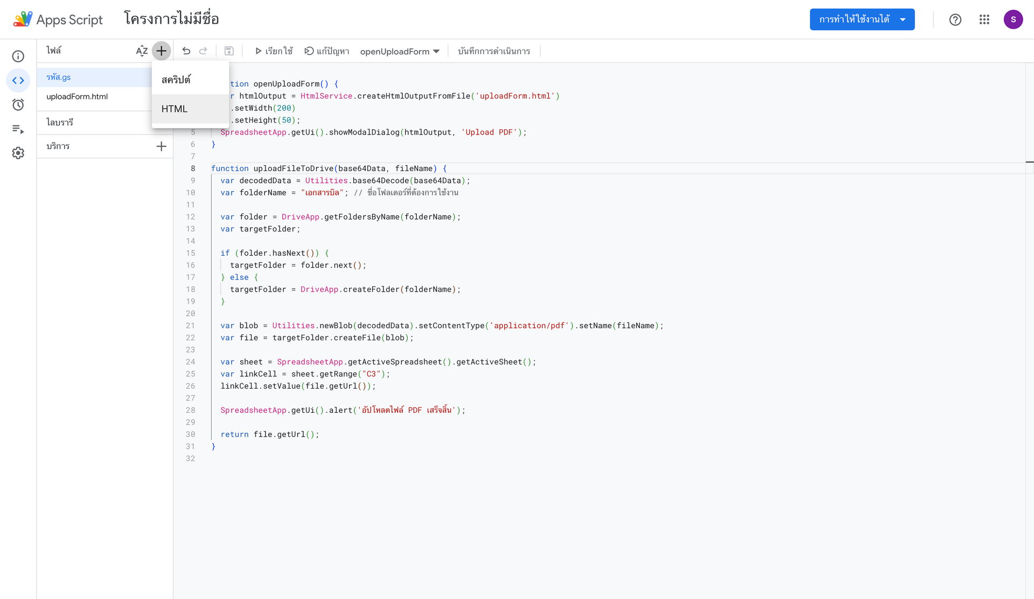Click the save project disk icon
This screenshot has width=1034, height=599.
click(229, 51)
